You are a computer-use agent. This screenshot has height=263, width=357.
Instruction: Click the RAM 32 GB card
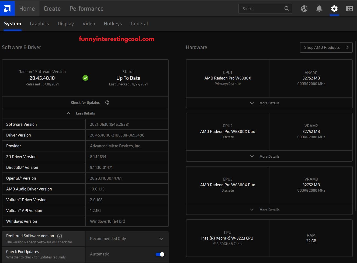311,238
